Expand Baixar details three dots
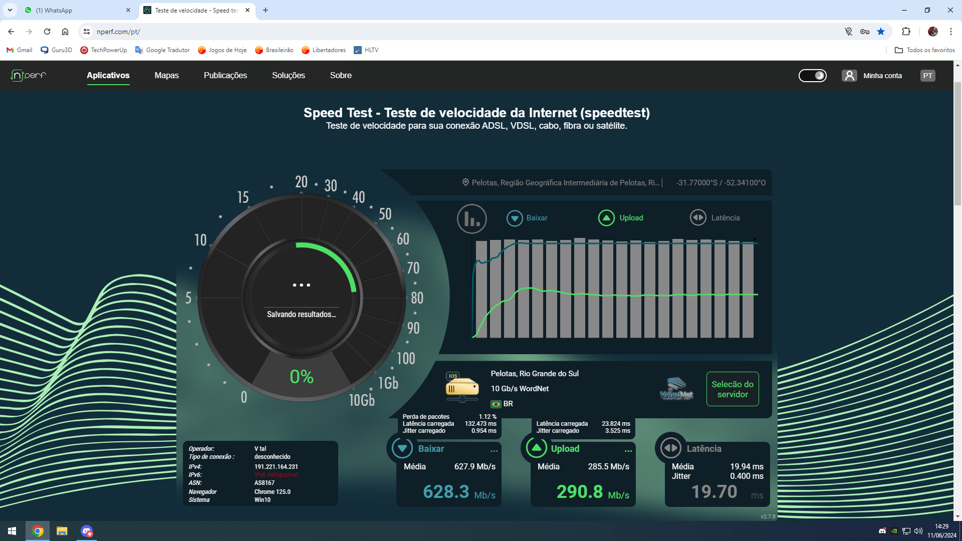This screenshot has height=541, width=962. tap(494, 451)
